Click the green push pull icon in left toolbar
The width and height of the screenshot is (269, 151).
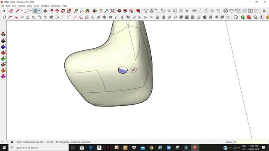3,59
